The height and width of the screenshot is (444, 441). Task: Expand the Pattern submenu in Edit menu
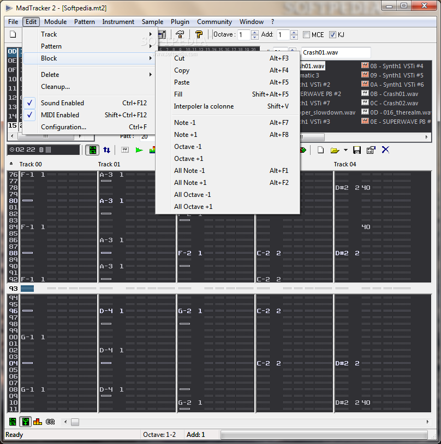(x=90, y=46)
